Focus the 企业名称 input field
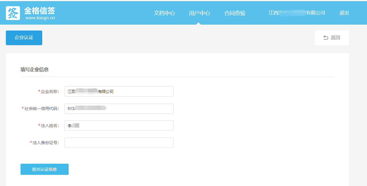367x186 pixels. click(119, 92)
